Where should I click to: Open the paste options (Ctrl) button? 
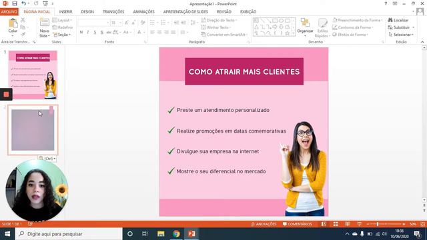(47, 159)
